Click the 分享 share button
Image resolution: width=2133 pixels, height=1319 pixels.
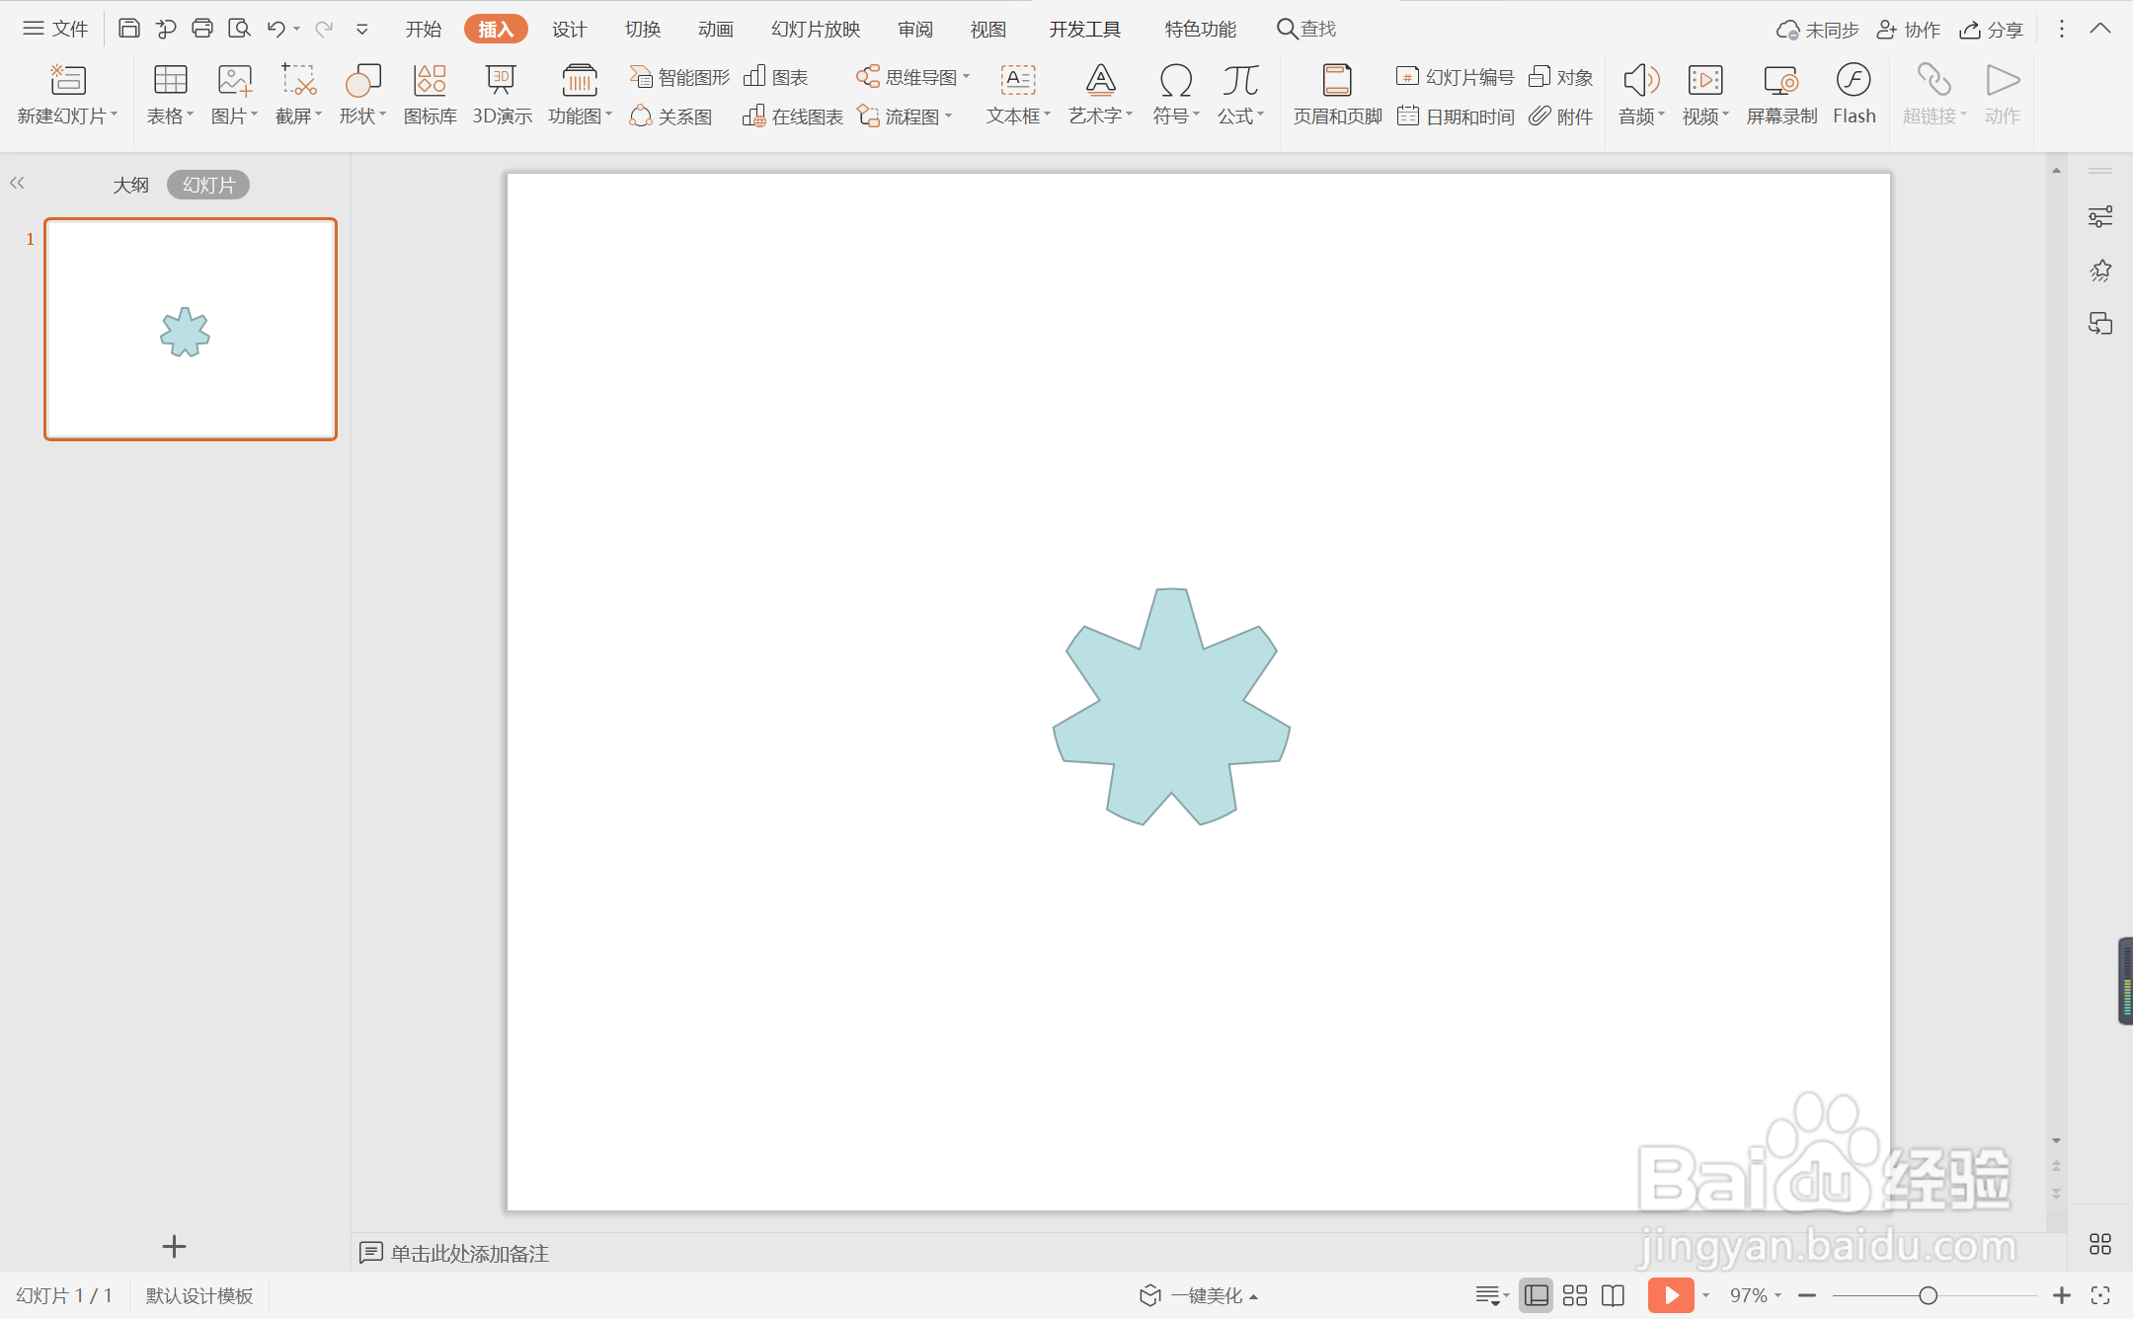[x=1991, y=30]
